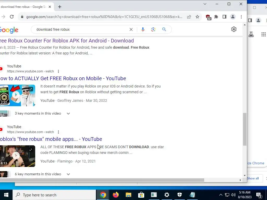Show hidden system tray icons
The height and width of the screenshot is (200, 267).
point(221,195)
